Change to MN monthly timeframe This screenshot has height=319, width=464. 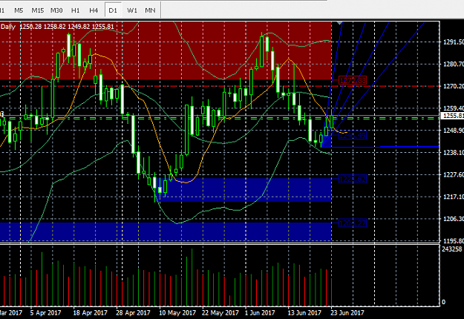[x=150, y=10]
